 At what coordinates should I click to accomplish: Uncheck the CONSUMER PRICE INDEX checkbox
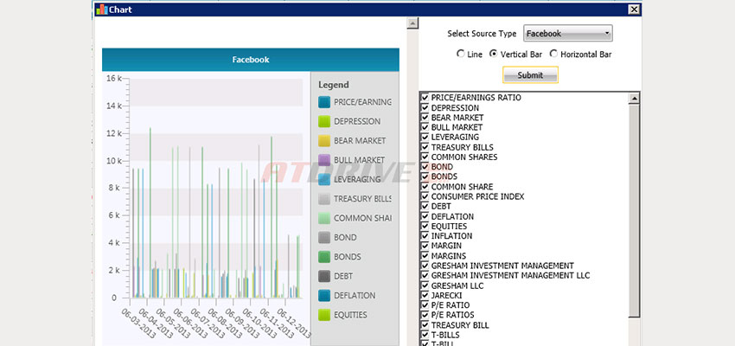click(x=425, y=196)
